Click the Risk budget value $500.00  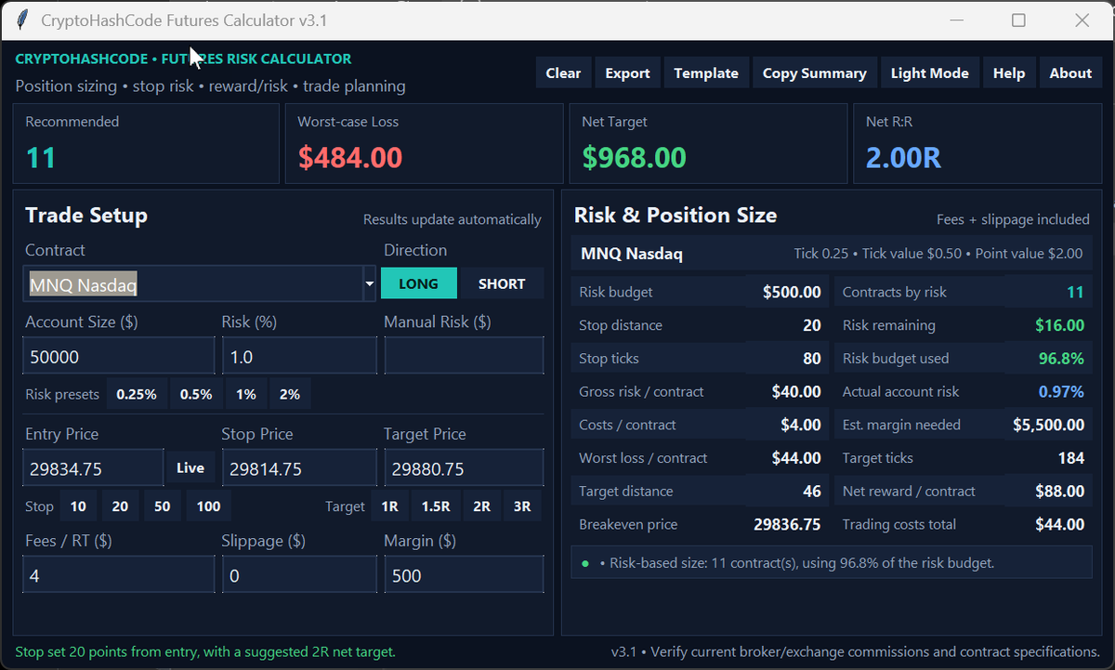tap(792, 292)
